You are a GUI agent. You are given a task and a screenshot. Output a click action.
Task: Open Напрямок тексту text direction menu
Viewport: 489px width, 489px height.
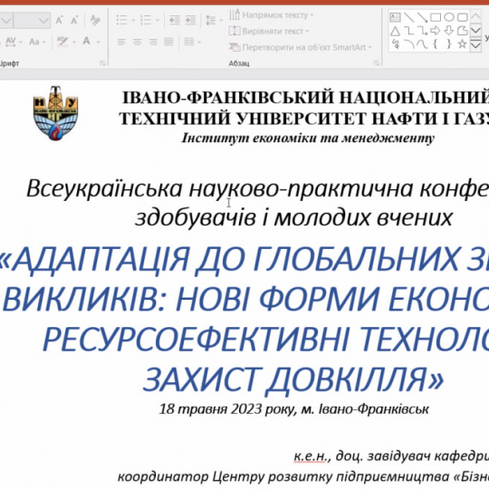click(x=271, y=15)
